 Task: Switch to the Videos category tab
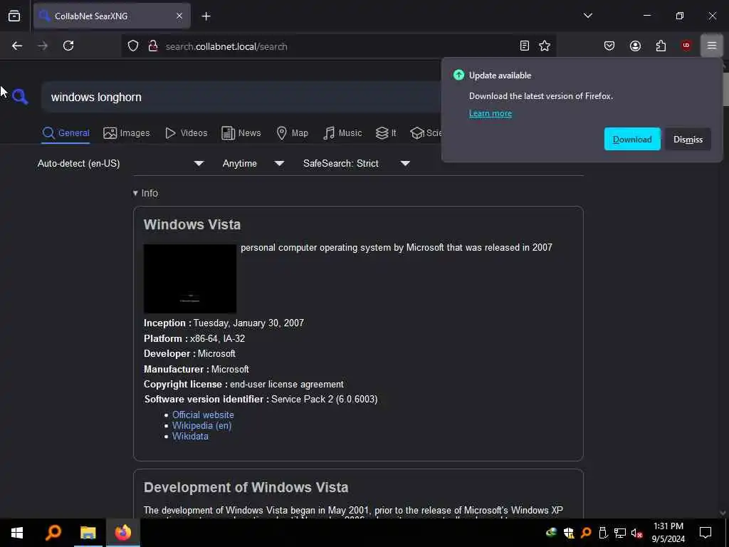(x=187, y=133)
